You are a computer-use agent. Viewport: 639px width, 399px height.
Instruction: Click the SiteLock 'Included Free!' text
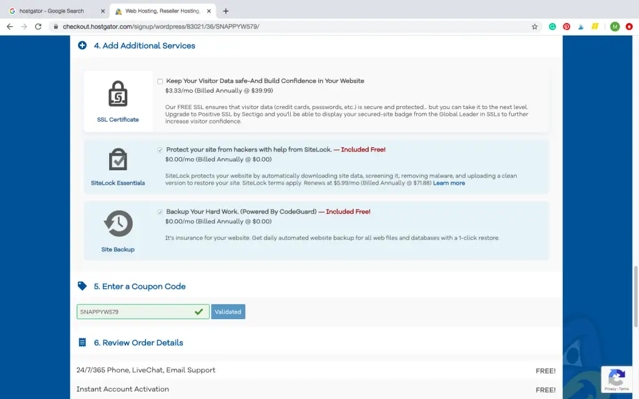click(363, 150)
